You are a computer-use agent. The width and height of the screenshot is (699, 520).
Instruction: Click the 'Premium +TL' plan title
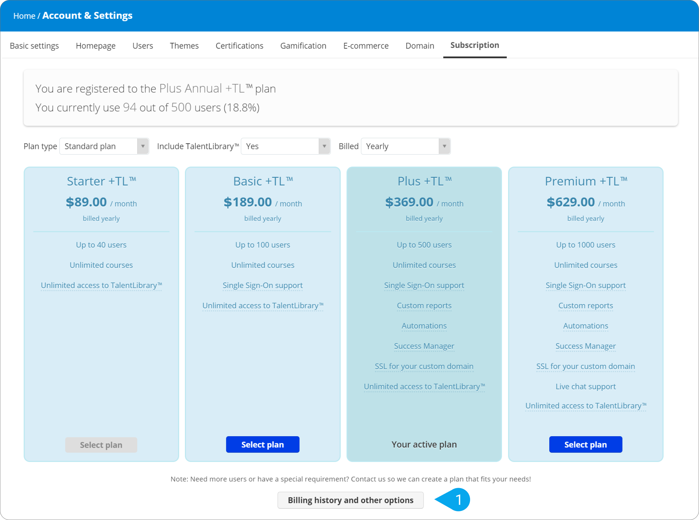pyautogui.click(x=586, y=181)
